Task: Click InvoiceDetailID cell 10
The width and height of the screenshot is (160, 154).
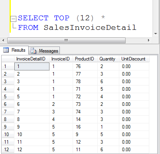Action: point(32,135)
